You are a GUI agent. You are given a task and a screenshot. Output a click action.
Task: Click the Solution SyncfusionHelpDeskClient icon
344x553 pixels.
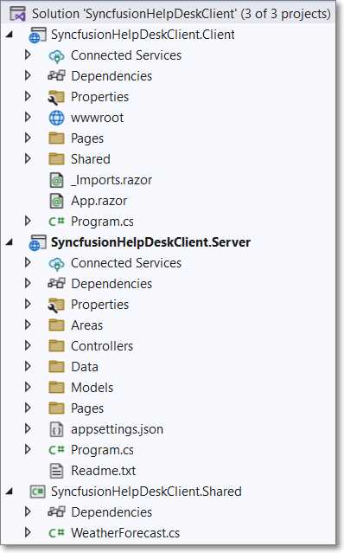pyautogui.click(x=17, y=14)
